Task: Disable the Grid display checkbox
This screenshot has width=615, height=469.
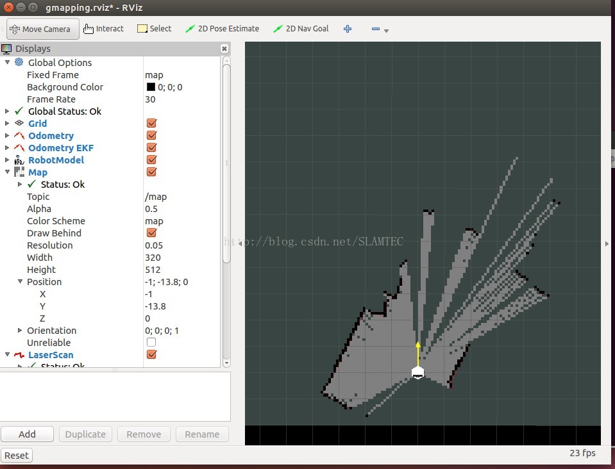Action: 152,123
